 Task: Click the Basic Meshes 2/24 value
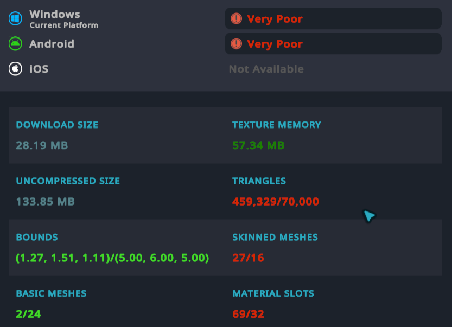coord(28,313)
